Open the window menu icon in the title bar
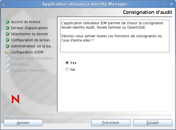 pos(3,4)
